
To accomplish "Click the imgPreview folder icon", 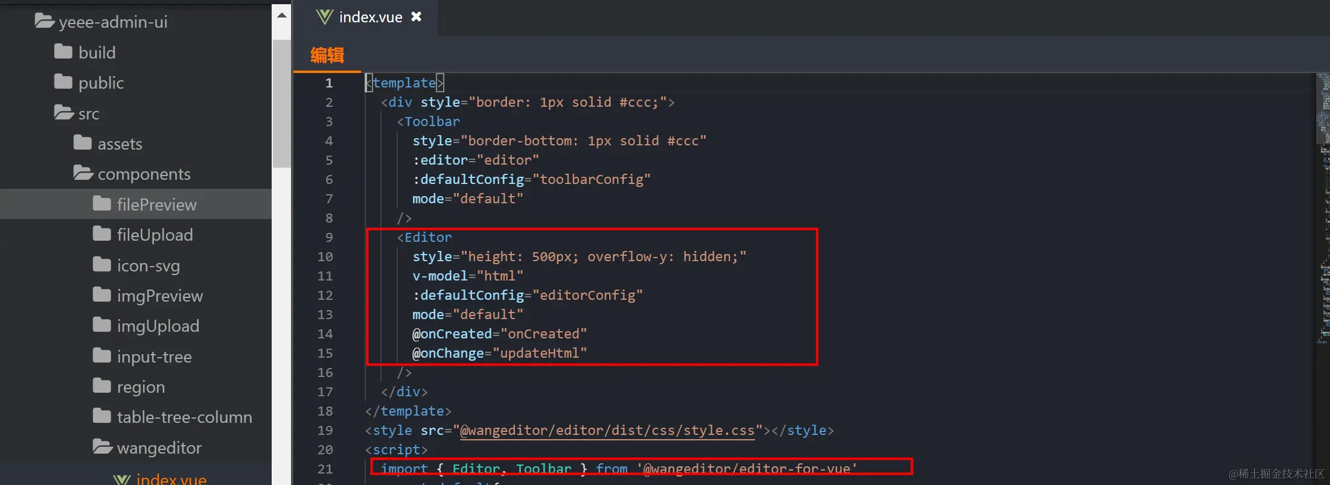I will (x=102, y=295).
